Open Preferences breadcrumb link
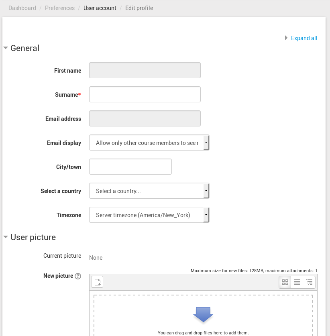This screenshot has height=336, width=330. [59, 8]
